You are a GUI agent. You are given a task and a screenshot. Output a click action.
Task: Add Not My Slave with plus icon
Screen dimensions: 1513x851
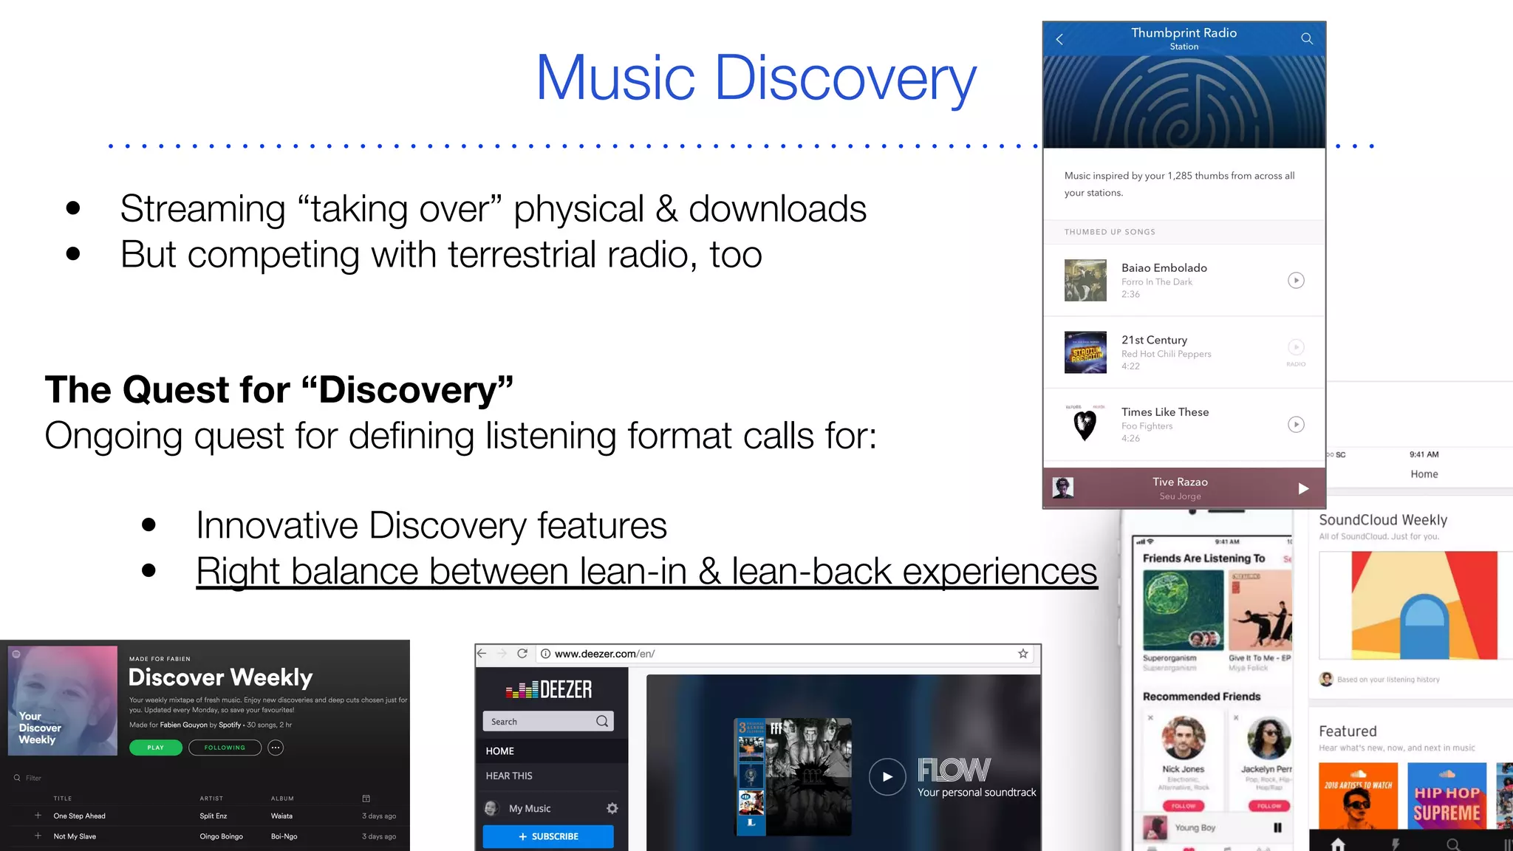tap(38, 835)
